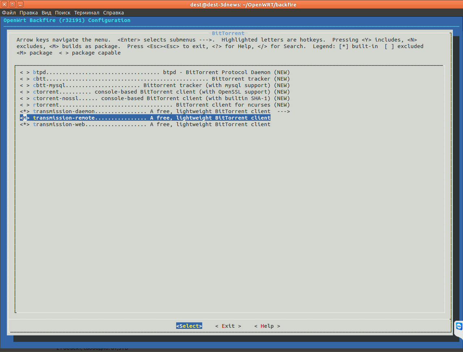
Task: Choose the Exit button
Action: (228, 326)
